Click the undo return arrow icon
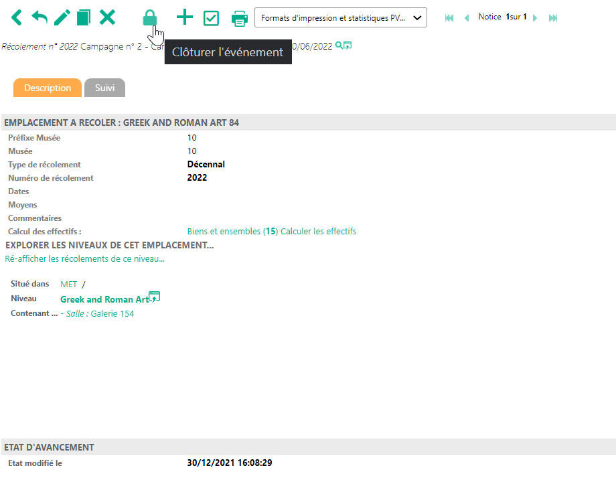This screenshot has height=480, width=616. tap(40, 17)
